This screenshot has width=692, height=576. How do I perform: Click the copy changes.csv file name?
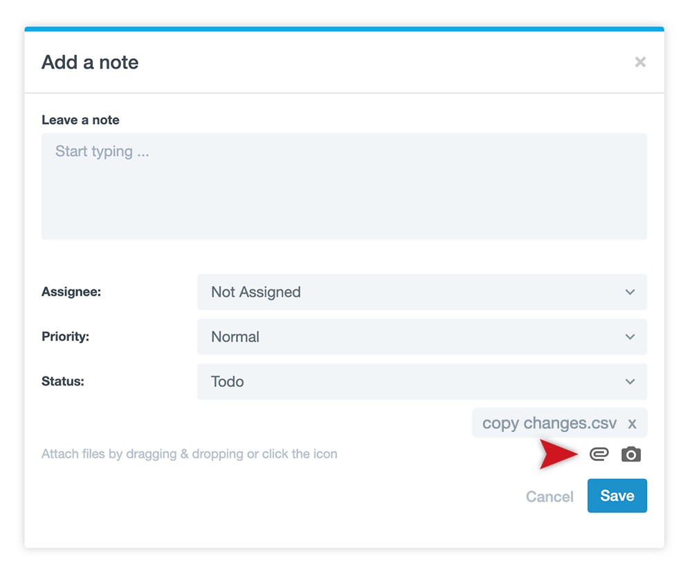[549, 423]
